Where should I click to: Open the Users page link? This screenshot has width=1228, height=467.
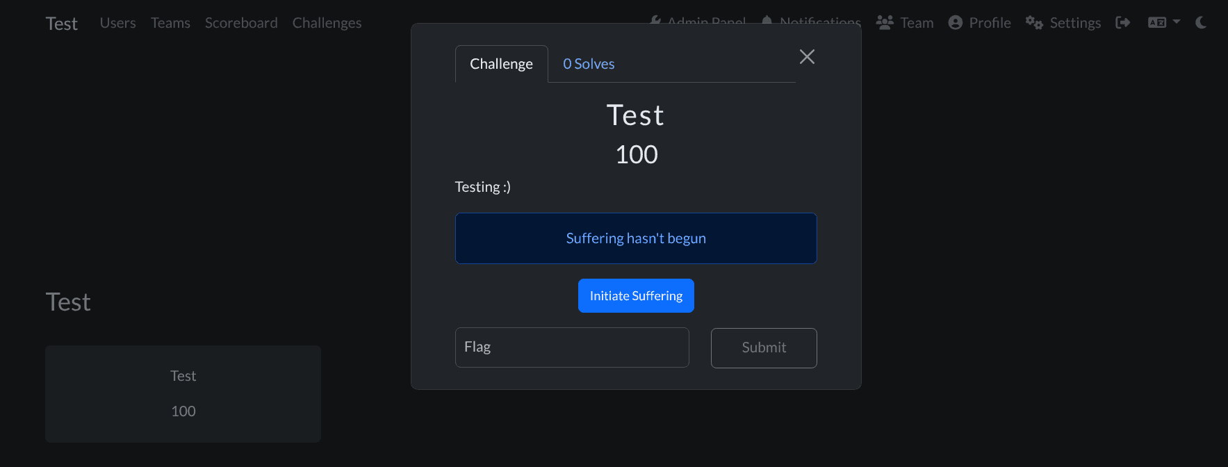tap(118, 23)
